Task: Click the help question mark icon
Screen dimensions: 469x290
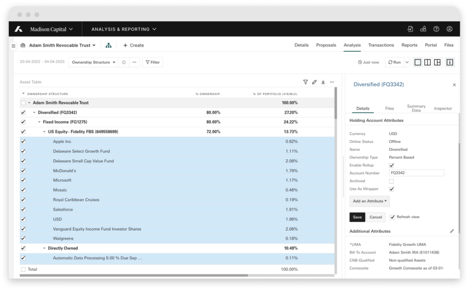Action: [436, 29]
